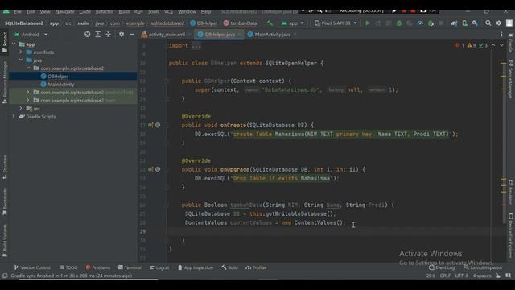The image size is (515, 290).
Task: Open the Version Control tool window
Action: [x=32, y=267]
